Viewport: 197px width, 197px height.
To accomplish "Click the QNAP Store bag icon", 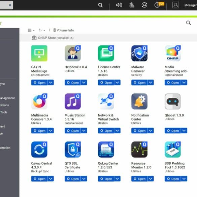I will tap(34, 38).
